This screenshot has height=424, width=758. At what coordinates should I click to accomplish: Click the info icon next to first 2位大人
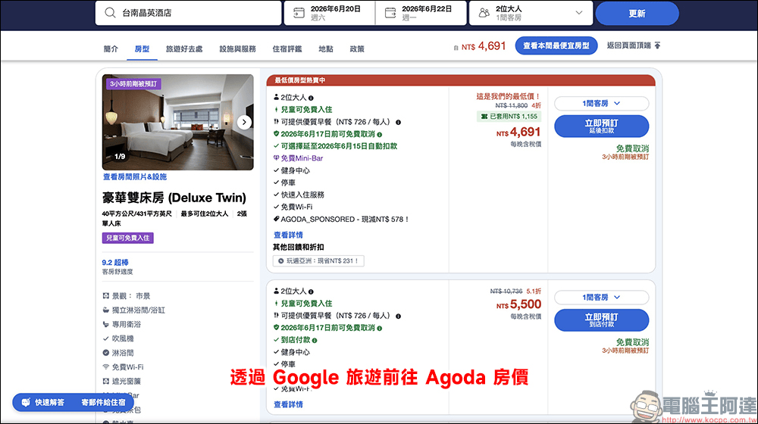tap(311, 98)
